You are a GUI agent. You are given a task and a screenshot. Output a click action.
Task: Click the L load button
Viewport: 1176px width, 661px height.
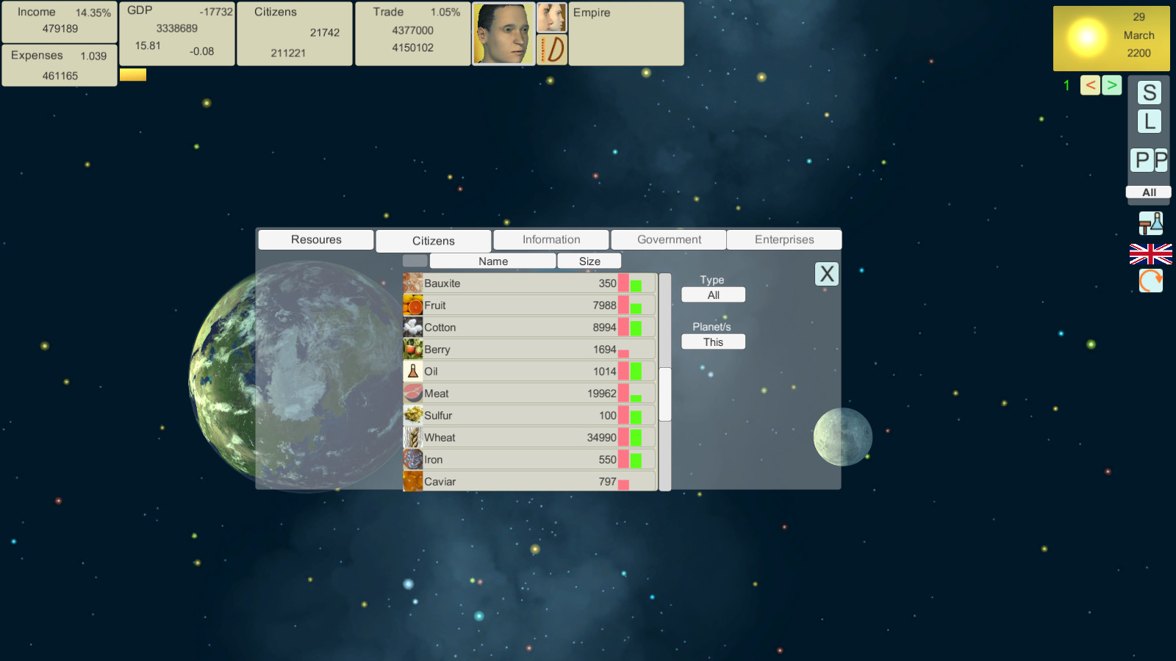[1150, 121]
